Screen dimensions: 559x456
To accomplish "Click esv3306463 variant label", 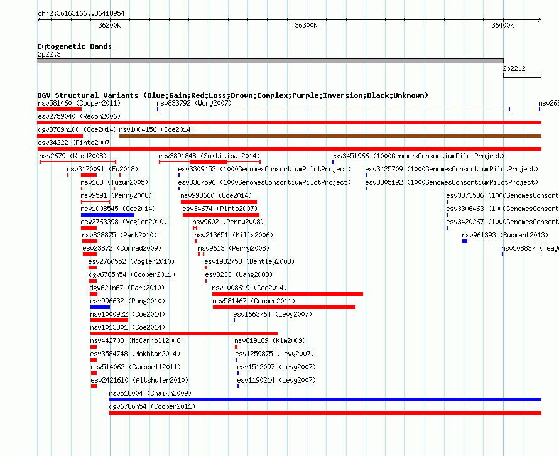I will (502, 209).
